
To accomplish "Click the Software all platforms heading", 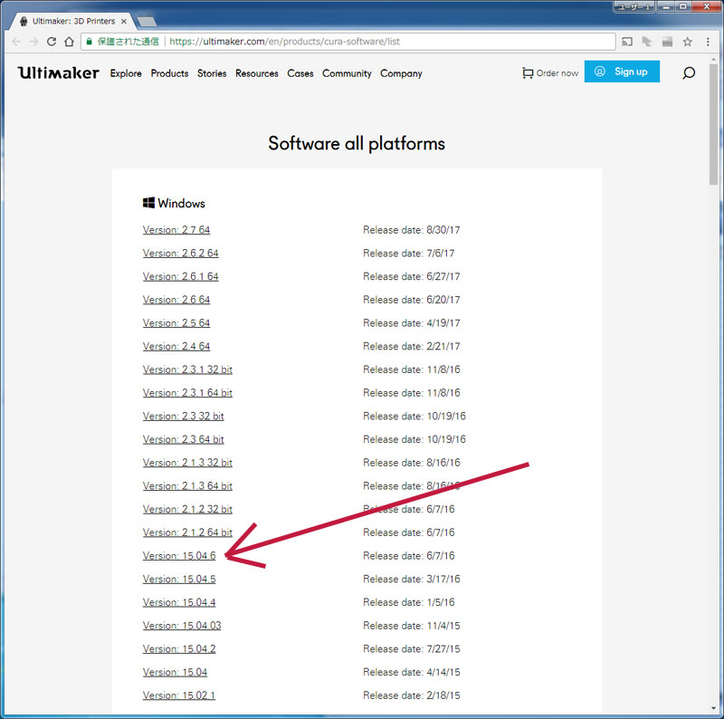I will click(x=357, y=144).
